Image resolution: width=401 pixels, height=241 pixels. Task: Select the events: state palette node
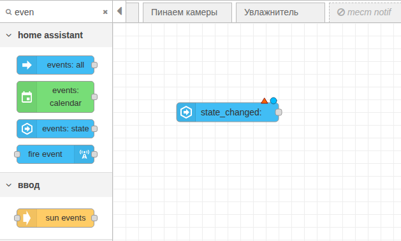pos(55,129)
